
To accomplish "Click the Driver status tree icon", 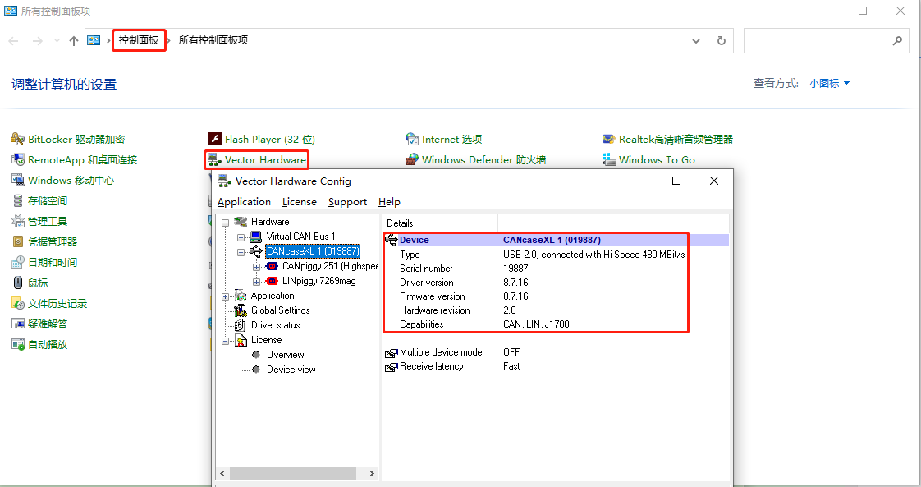I will click(241, 325).
